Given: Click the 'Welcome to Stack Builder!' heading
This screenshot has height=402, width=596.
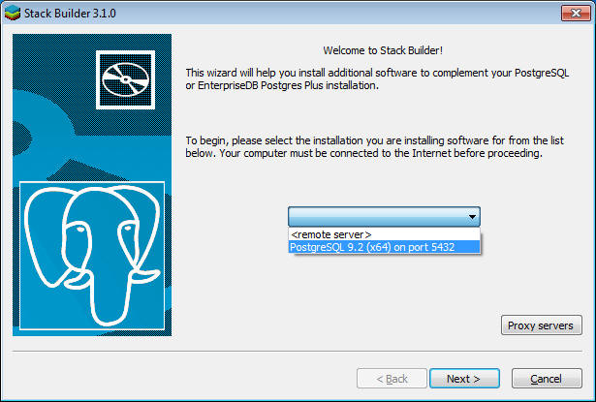Looking at the screenshot, I should point(383,50).
